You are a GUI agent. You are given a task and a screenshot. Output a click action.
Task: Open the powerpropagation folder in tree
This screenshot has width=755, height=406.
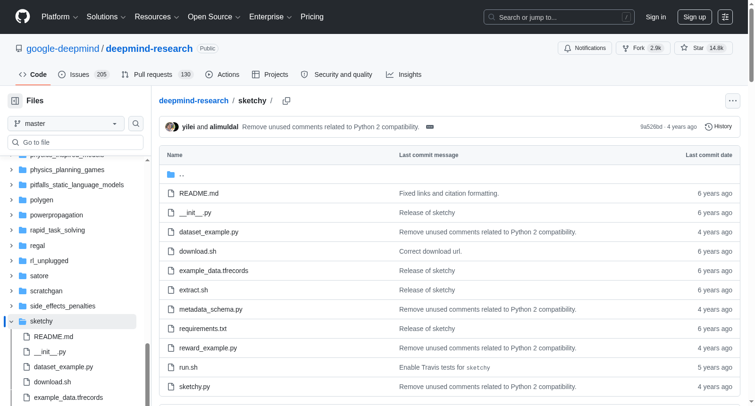pos(57,215)
